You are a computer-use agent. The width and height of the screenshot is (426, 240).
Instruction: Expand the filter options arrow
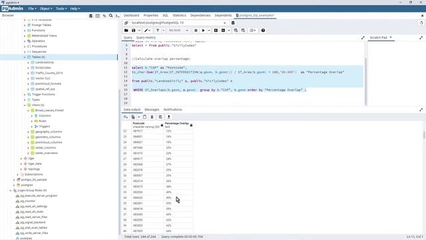click(x=163, y=31)
